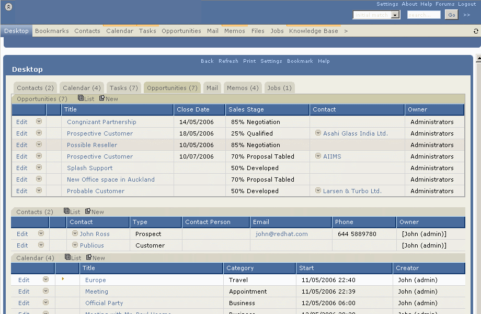Click the collapse header arrows icon

click(x=8, y=7)
